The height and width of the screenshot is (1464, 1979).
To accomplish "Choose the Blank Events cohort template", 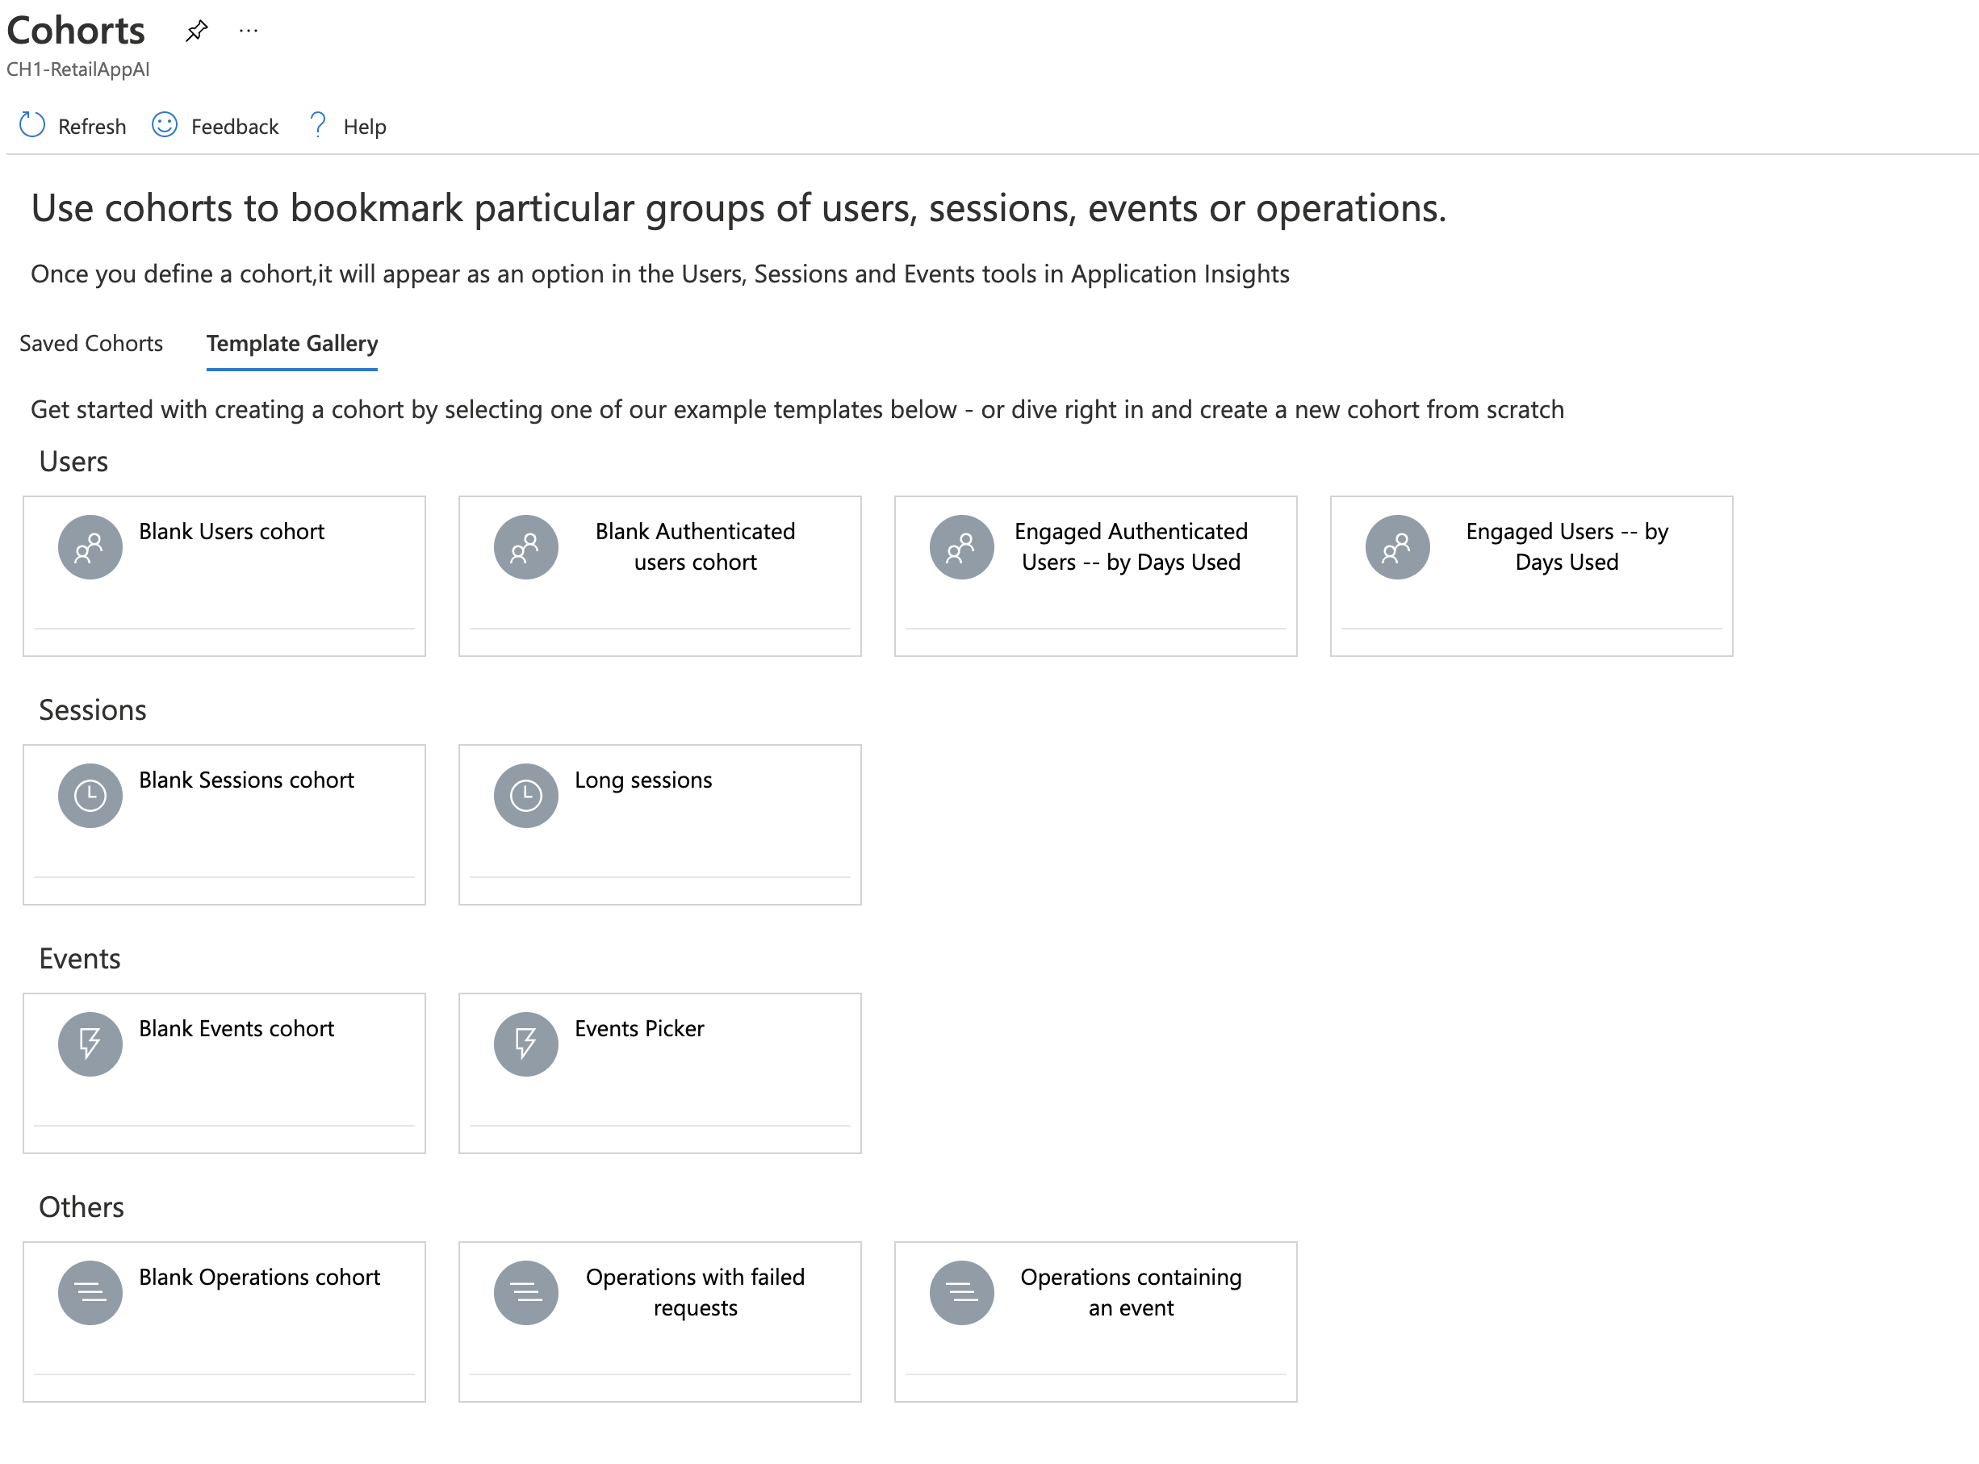I will pyautogui.click(x=236, y=1029).
